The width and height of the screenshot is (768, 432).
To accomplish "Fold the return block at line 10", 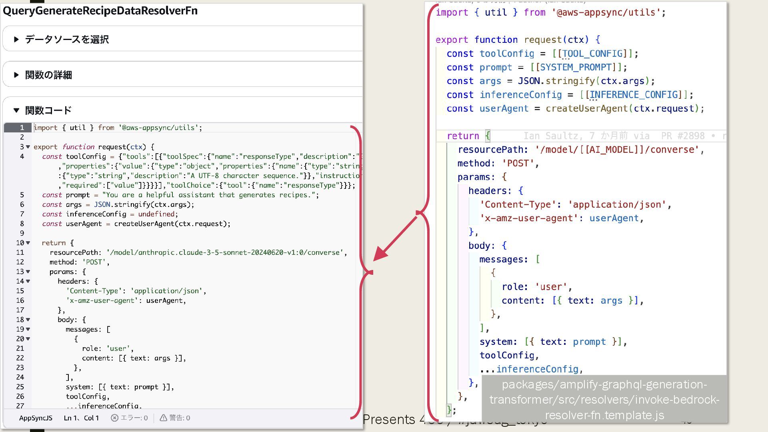I will [28, 243].
